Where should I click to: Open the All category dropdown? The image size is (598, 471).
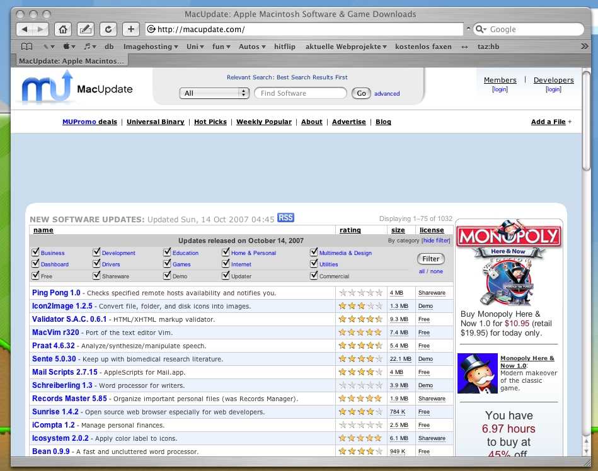[214, 93]
